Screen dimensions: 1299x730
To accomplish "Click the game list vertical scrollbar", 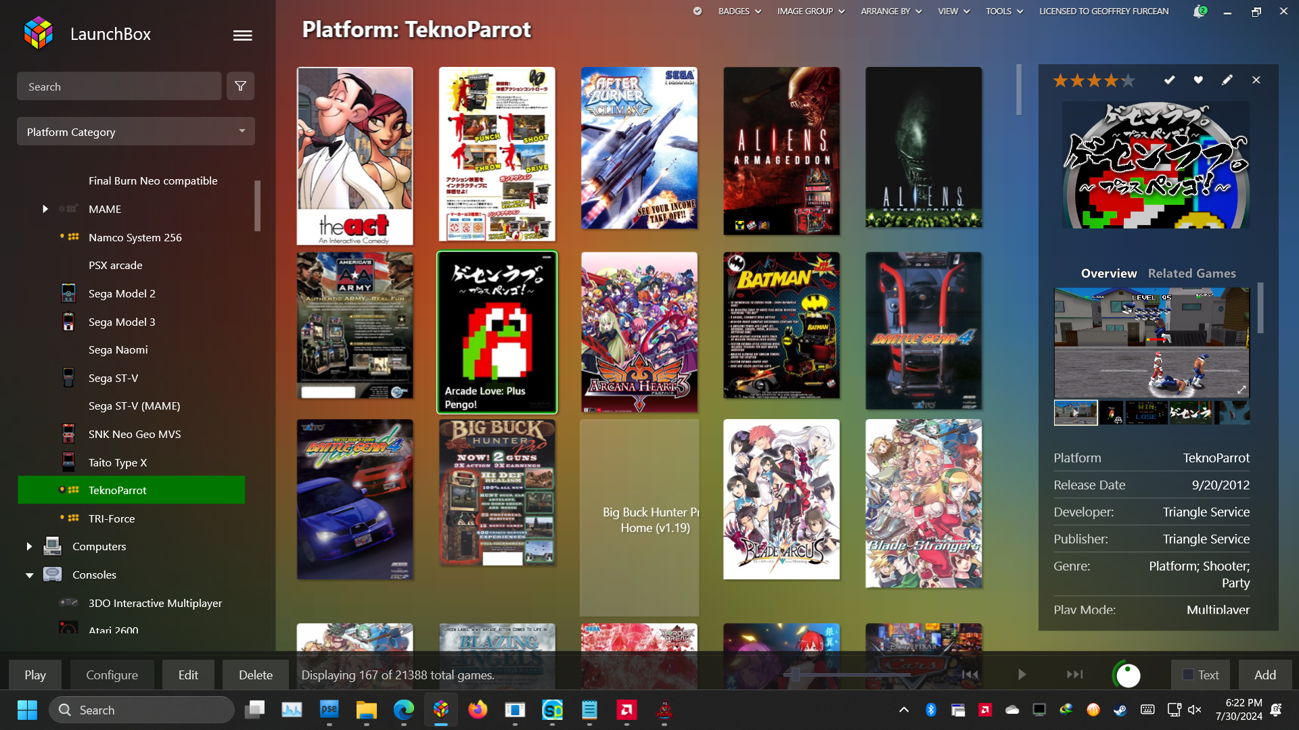I will pos(1019,90).
